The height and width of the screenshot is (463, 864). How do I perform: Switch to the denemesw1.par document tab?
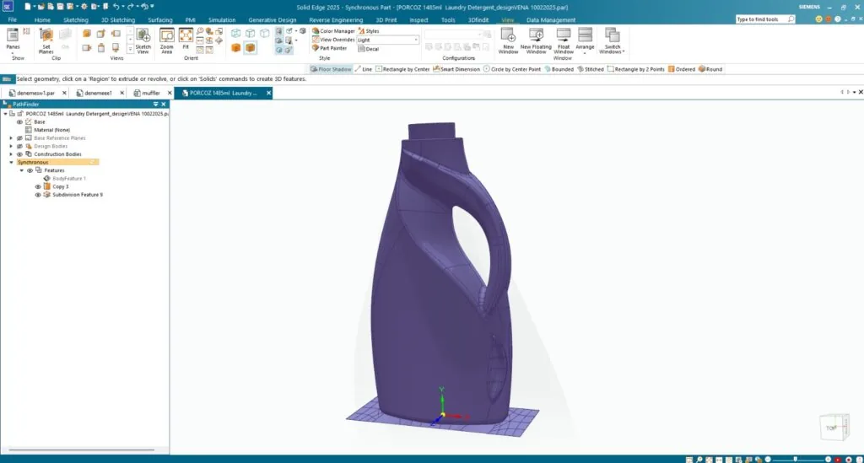click(x=35, y=93)
